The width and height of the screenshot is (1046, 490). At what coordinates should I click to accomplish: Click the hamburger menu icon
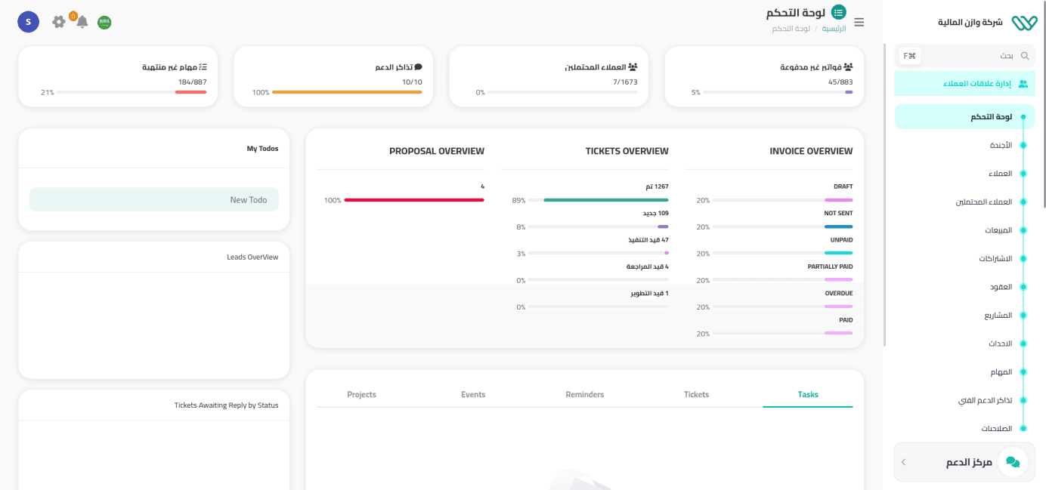(859, 23)
